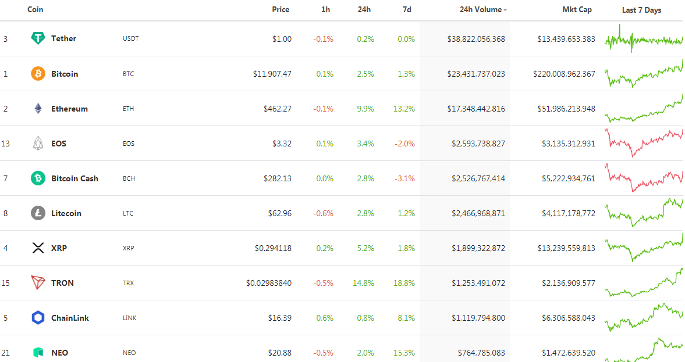The image size is (685, 362).
Task: Click the Ethereum diamond logo icon
Action: coord(38,109)
